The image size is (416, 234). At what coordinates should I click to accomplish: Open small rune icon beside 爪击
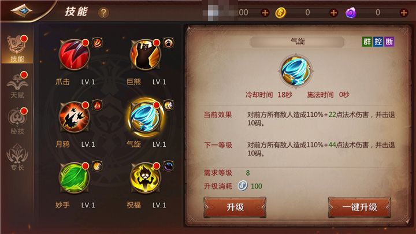pyautogui.click(x=98, y=43)
